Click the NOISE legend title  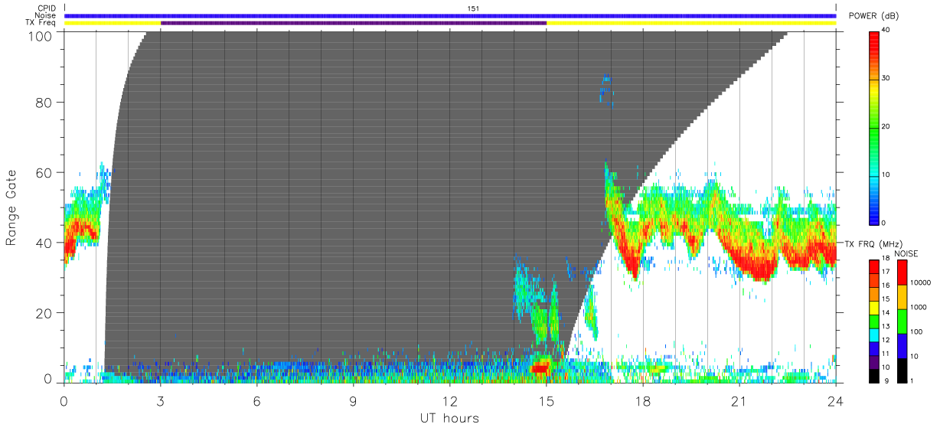[906, 253]
